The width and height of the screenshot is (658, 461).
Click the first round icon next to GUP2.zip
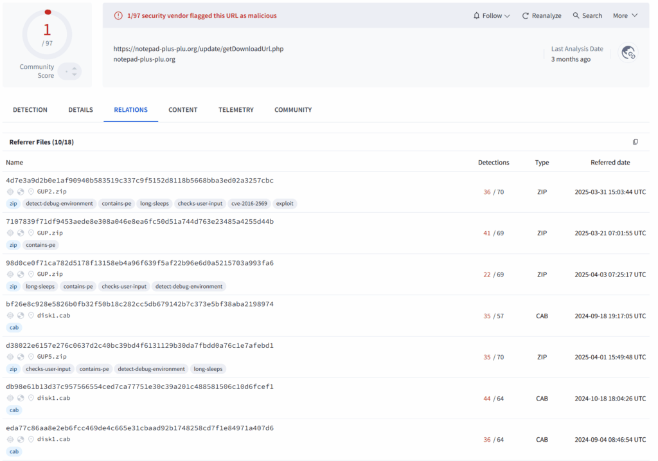pyautogui.click(x=10, y=192)
